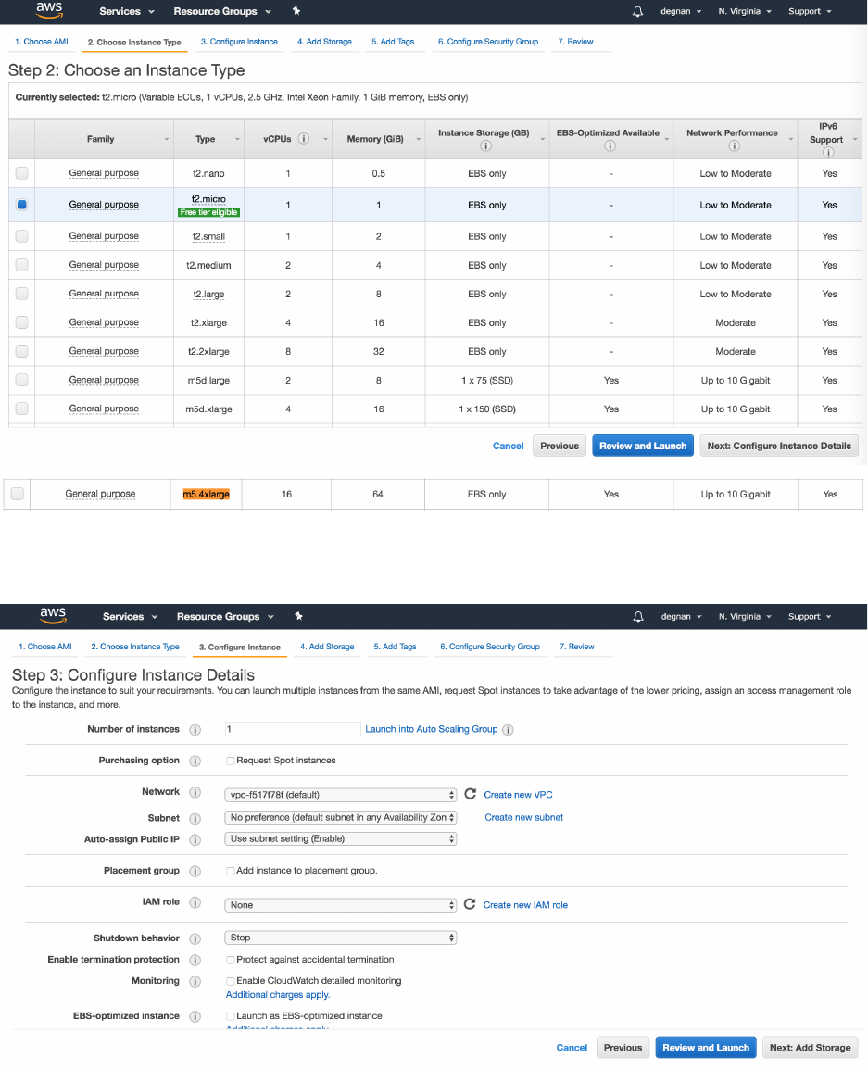Click Create new VPC link
The height and width of the screenshot is (1070, 868).
(518, 794)
